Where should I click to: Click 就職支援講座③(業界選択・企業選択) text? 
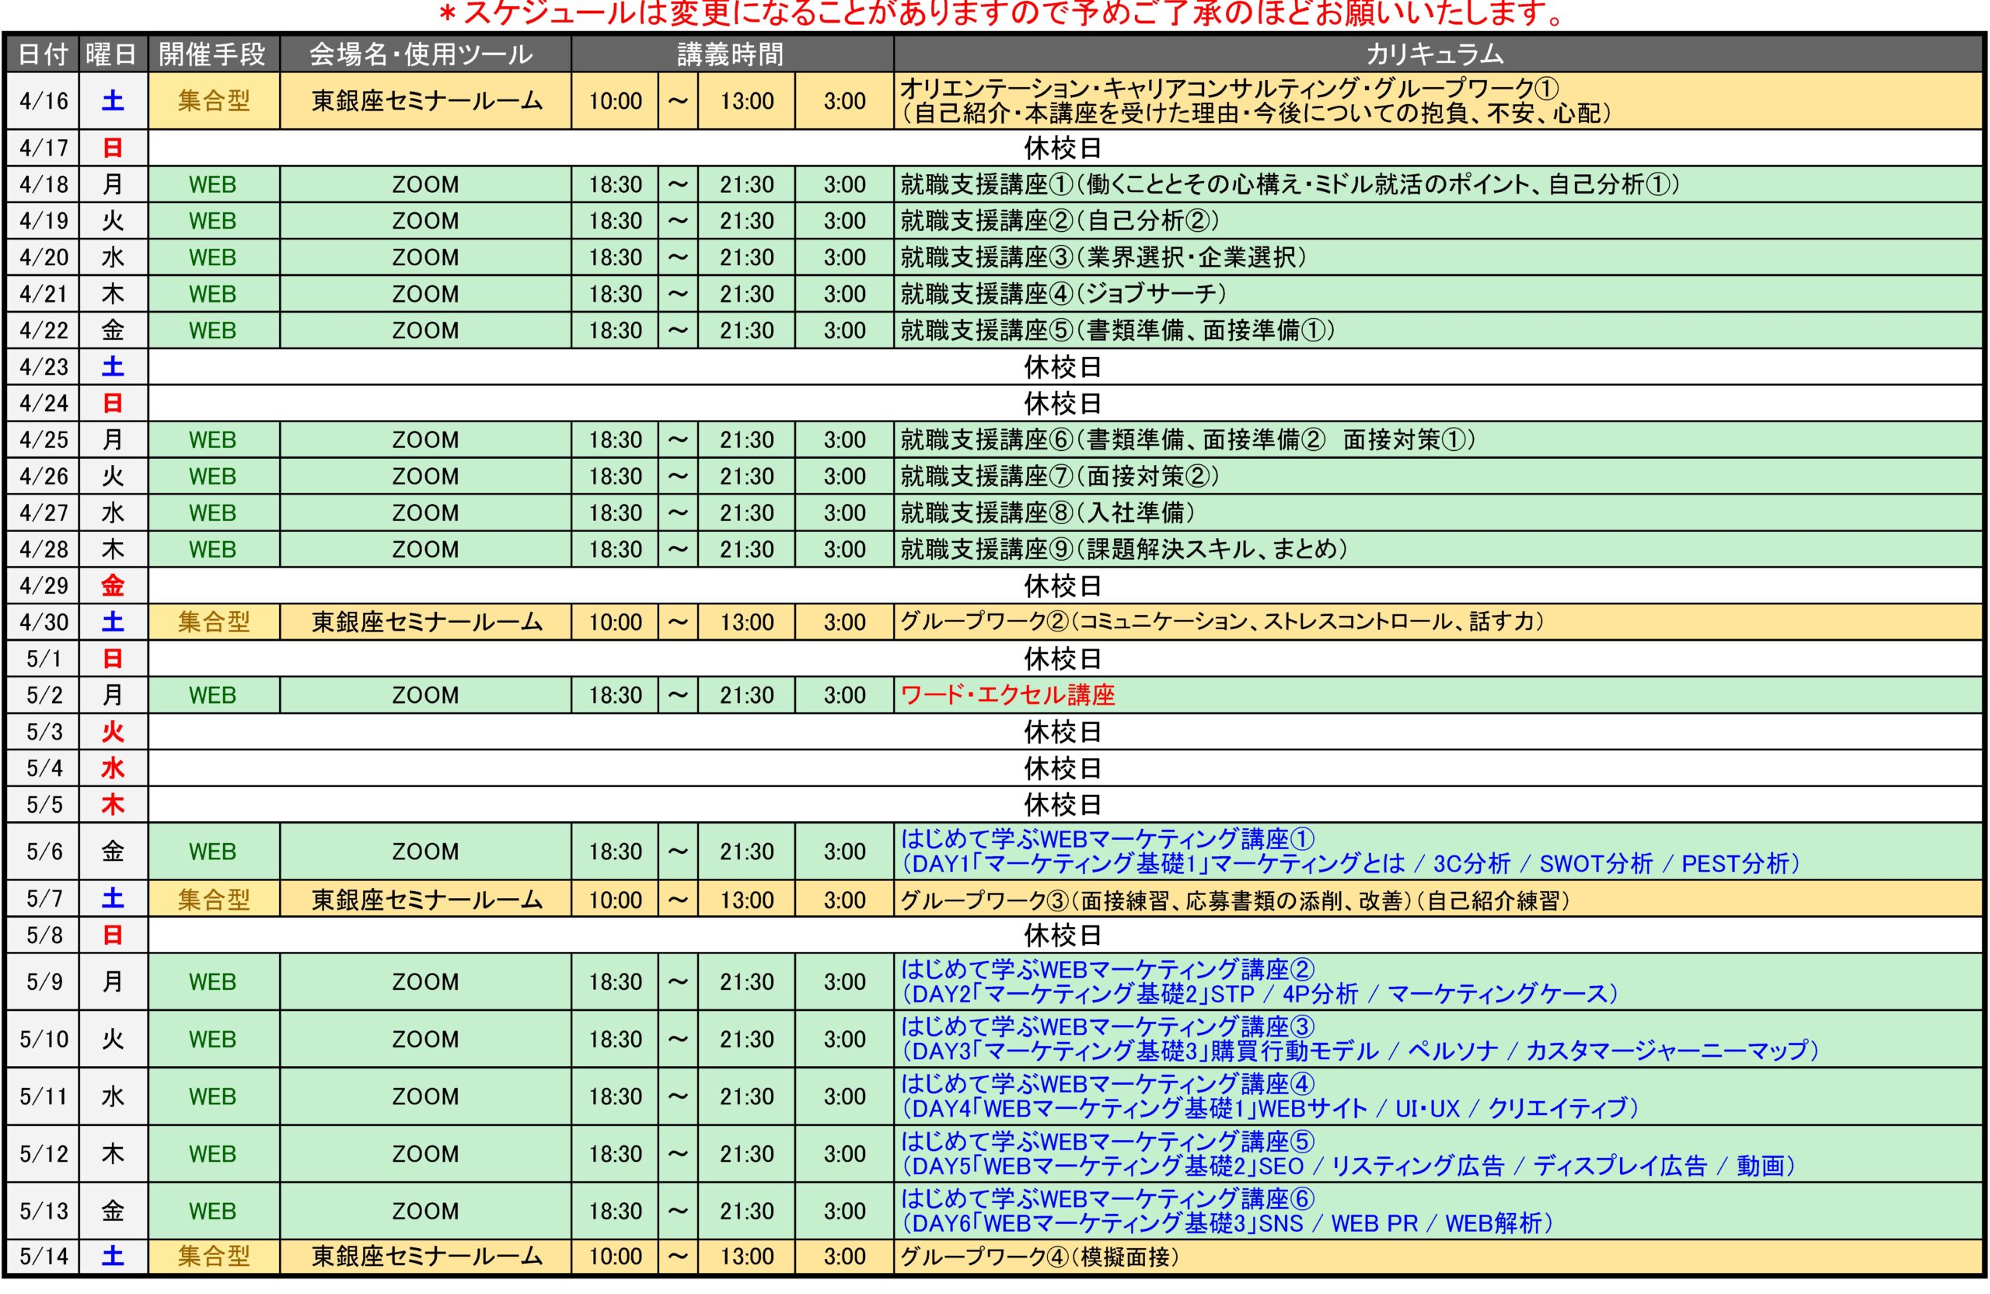pyautogui.click(x=1103, y=257)
